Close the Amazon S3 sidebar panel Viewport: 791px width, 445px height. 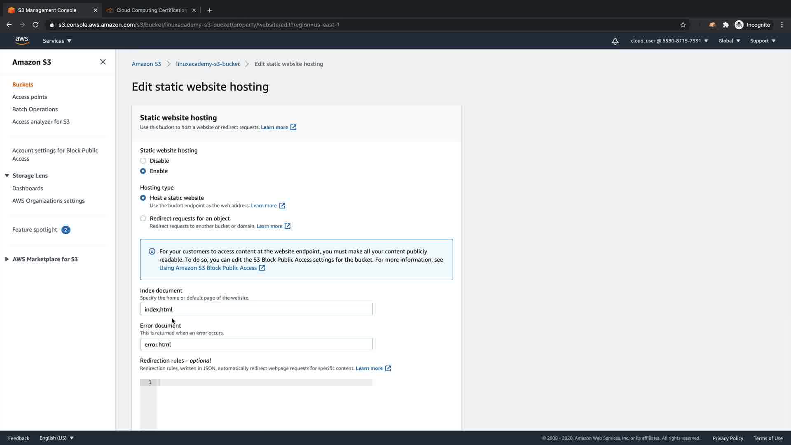click(x=103, y=62)
